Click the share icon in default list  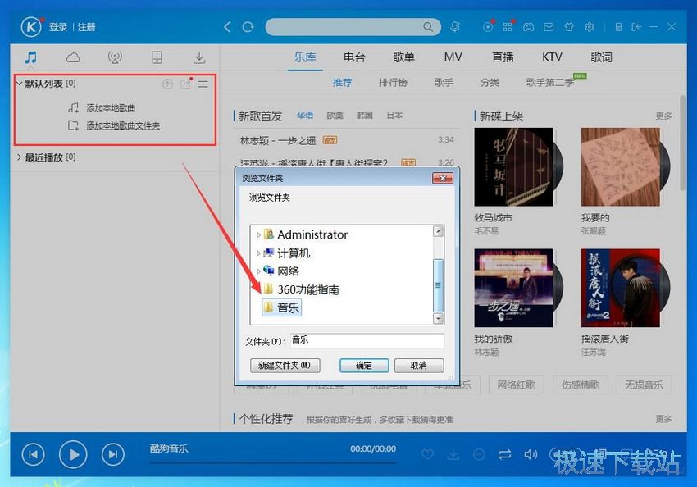coord(185,84)
